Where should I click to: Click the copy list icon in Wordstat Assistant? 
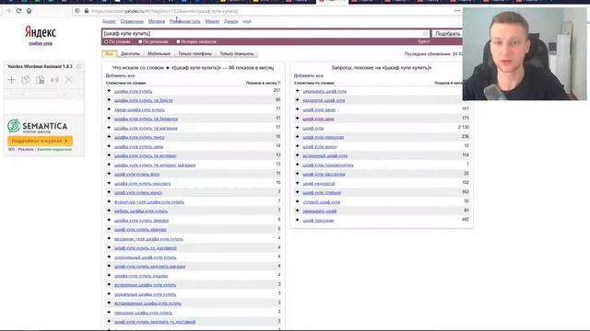pyautogui.click(x=26, y=80)
